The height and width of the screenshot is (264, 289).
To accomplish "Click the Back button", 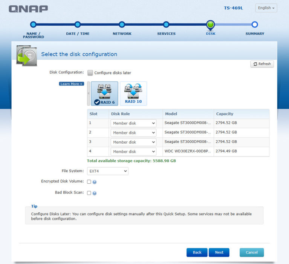I will pyautogui.click(x=197, y=252).
